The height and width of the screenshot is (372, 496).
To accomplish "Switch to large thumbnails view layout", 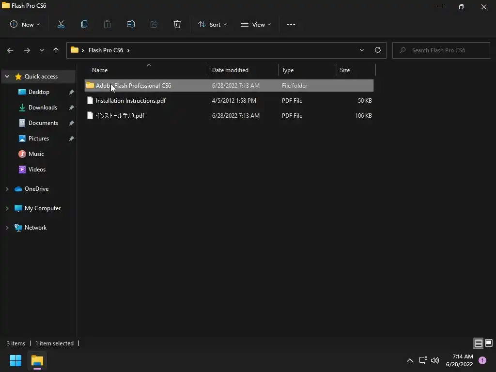I will point(489,343).
